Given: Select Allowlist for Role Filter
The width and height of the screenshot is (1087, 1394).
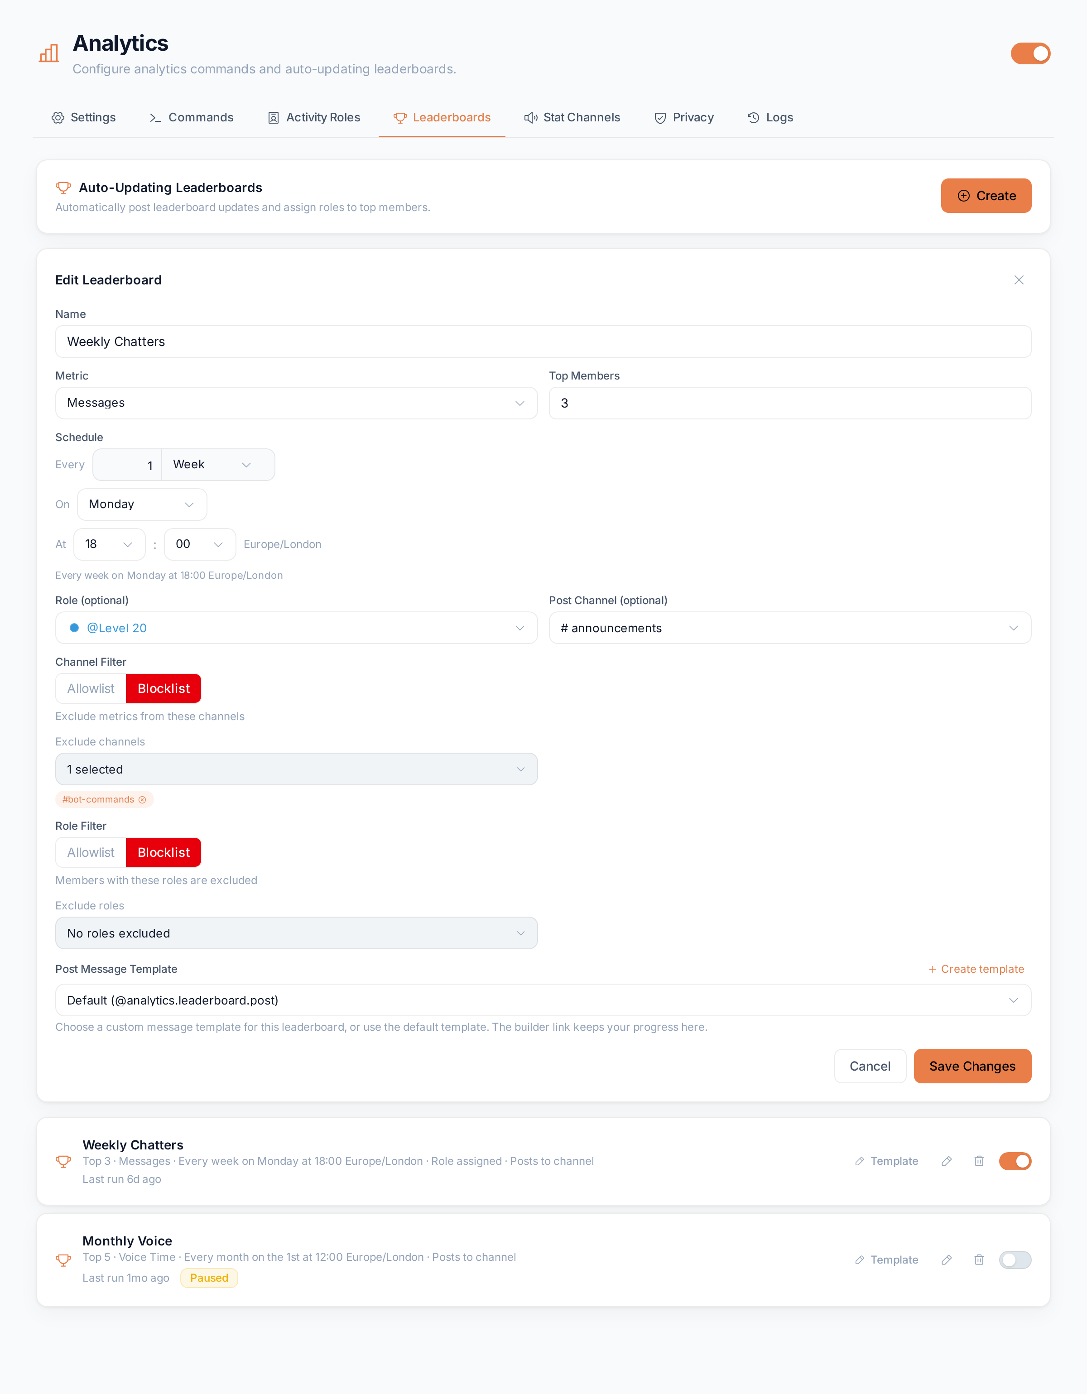Looking at the screenshot, I should [91, 853].
